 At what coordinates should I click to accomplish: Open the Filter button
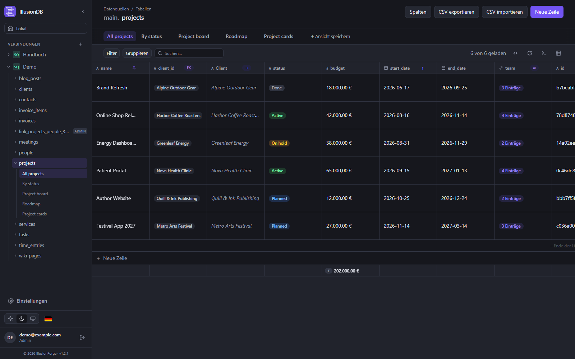click(x=111, y=53)
